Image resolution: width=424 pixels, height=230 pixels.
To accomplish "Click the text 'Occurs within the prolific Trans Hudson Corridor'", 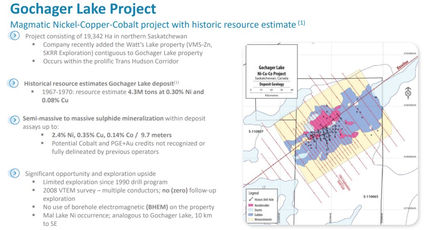I will (x=111, y=61).
